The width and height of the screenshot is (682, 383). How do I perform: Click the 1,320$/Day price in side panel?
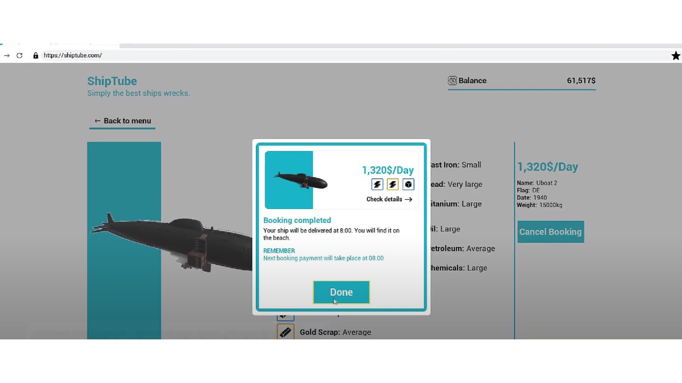tap(547, 166)
